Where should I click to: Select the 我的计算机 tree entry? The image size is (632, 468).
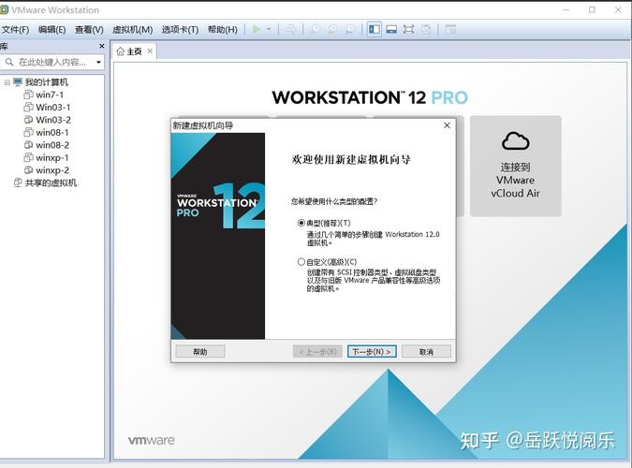47,82
